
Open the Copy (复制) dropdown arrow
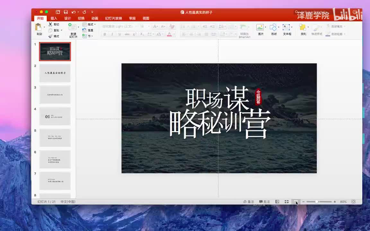click(x=62, y=30)
